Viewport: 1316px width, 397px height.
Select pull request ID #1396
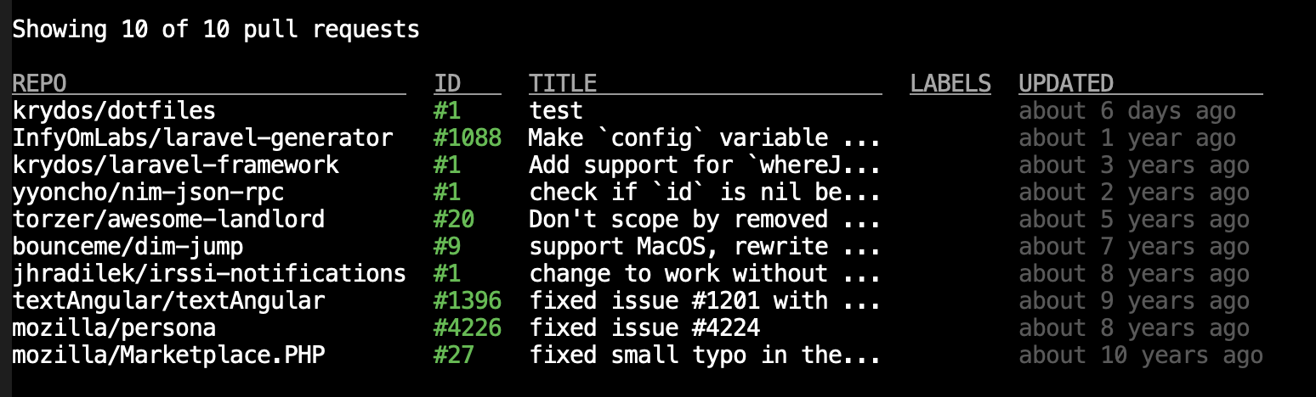click(x=467, y=301)
